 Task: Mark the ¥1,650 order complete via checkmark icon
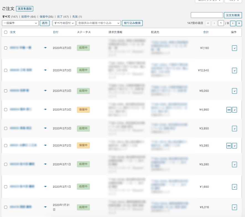click(x=234, y=187)
